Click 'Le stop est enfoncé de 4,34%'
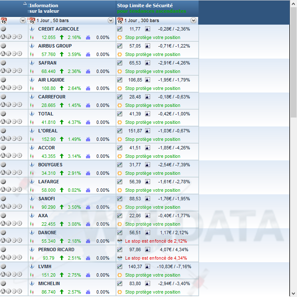The image size is (297, 297). tap(156, 258)
